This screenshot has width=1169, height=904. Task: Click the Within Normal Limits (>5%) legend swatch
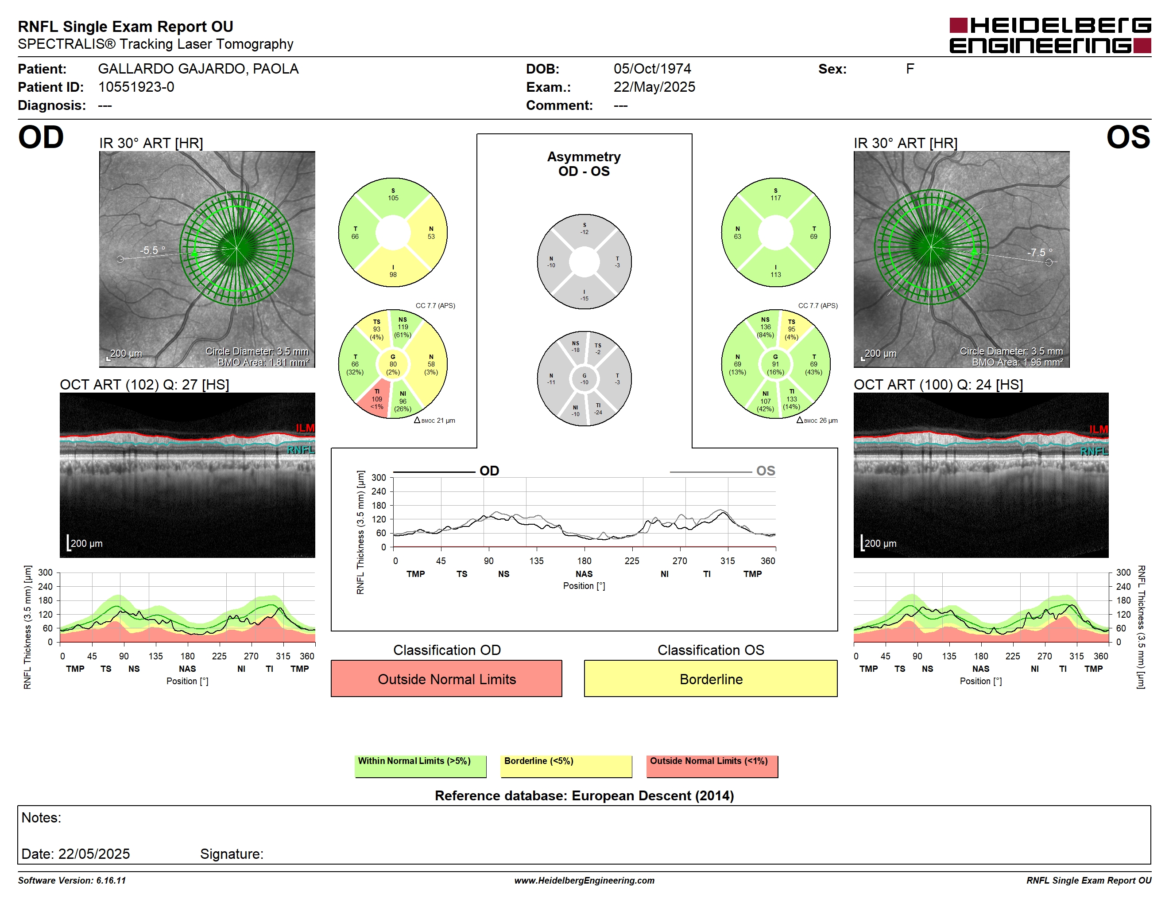(x=420, y=766)
